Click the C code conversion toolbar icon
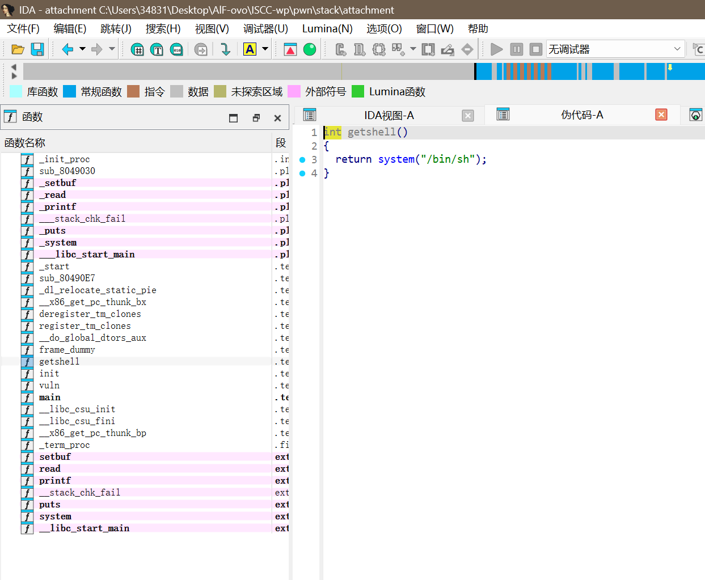705x580 pixels. tap(340, 49)
